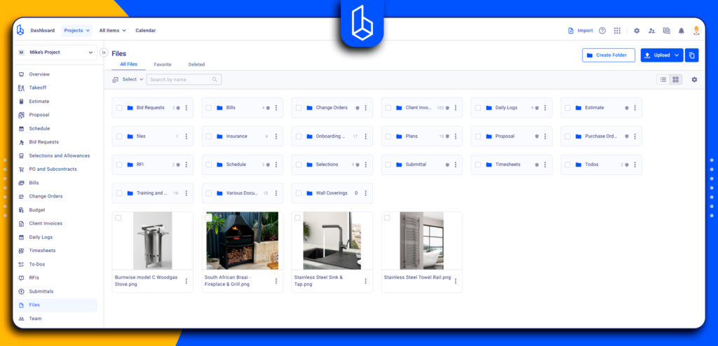The height and width of the screenshot is (346, 718).
Task: Select checkbox on Stainless Steel Towel Rail image
Action: click(x=387, y=218)
